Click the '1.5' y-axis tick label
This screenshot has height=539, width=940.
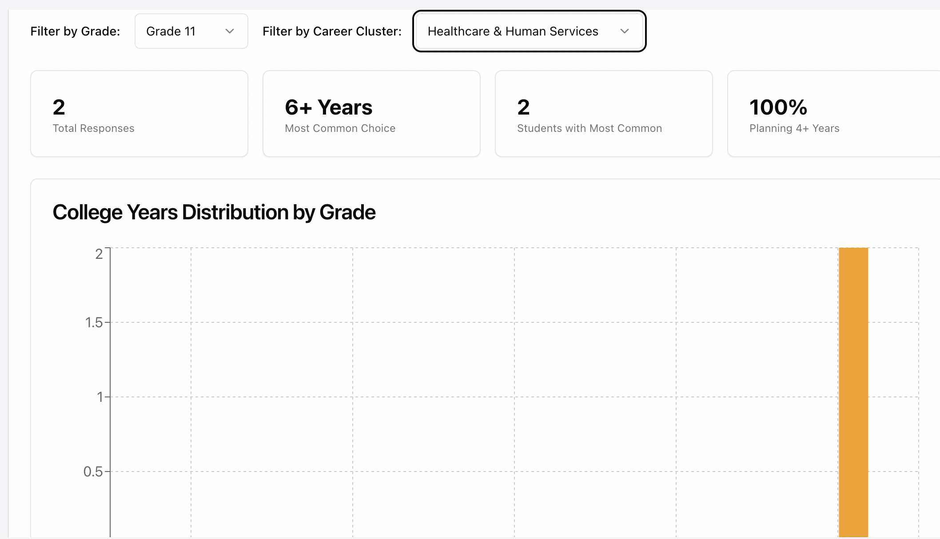click(x=94, y=322)
